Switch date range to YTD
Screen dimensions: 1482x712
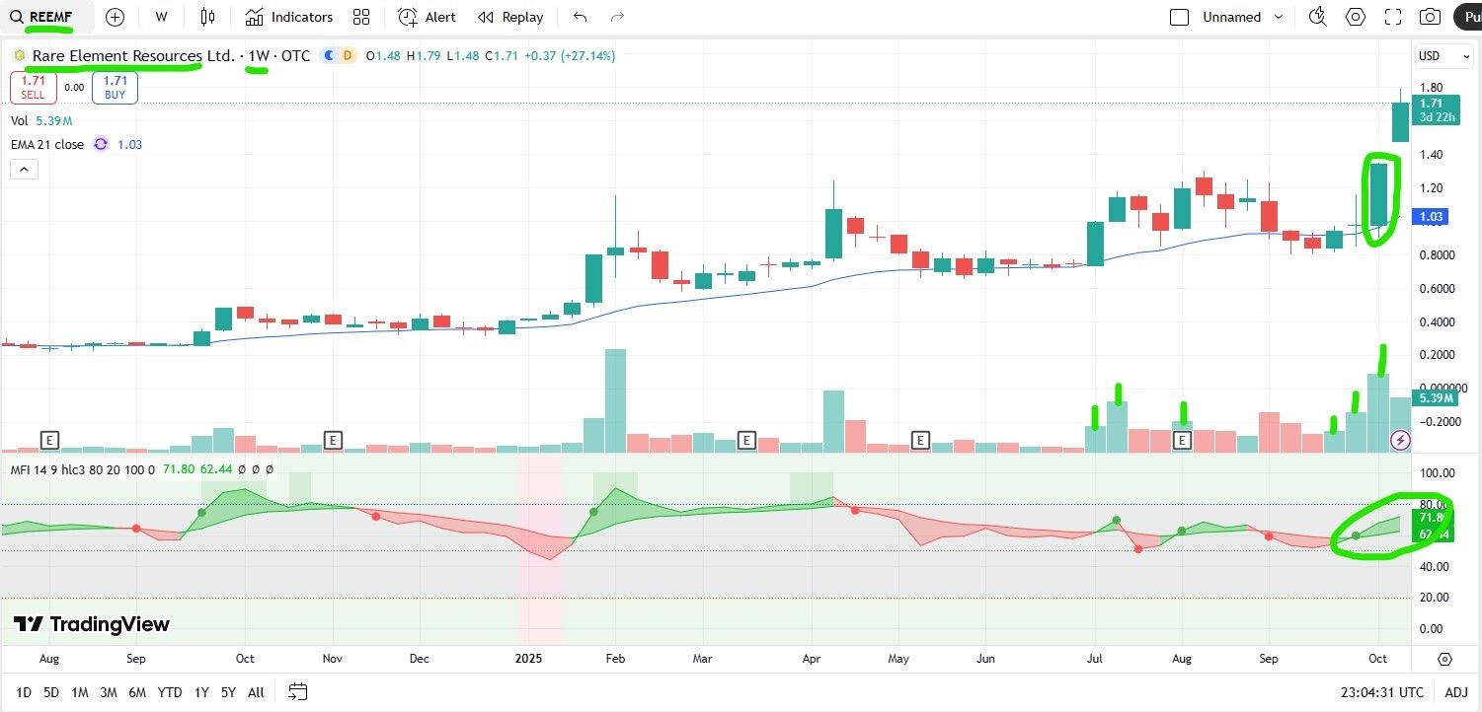pyautogui.click(x=170, y=692)
